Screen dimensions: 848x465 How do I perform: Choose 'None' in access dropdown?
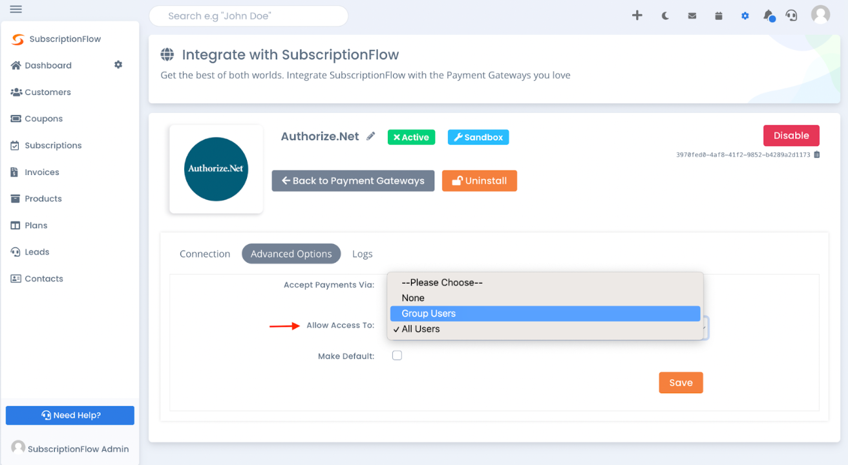click(x=545, y=298)
